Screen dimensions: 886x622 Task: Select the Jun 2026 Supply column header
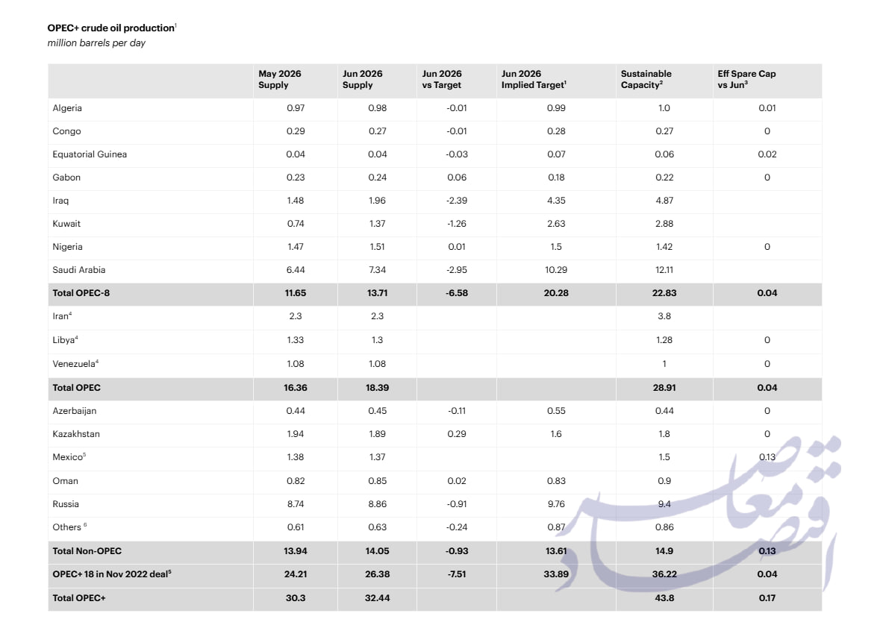[x=362, y=80]
